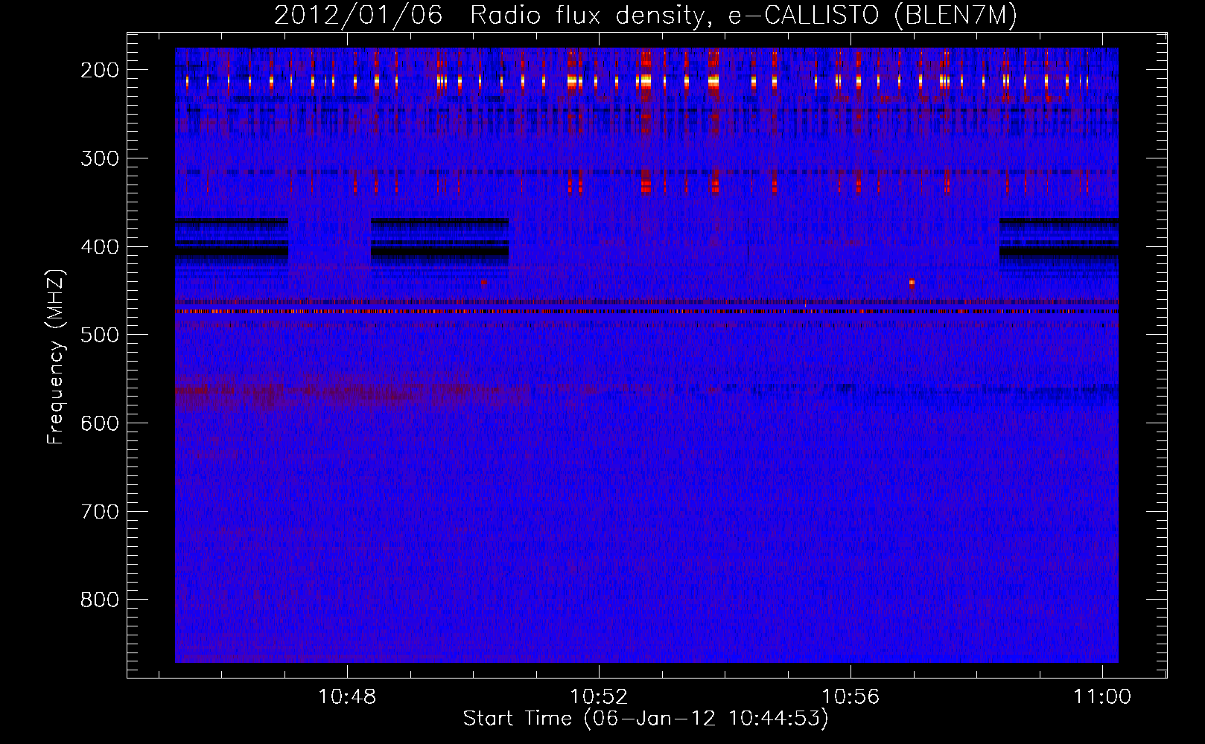Click the 10:48 time tick label
Image resolution: width=1205 pixels, height=744 pixels.
(x=347, y=697)
